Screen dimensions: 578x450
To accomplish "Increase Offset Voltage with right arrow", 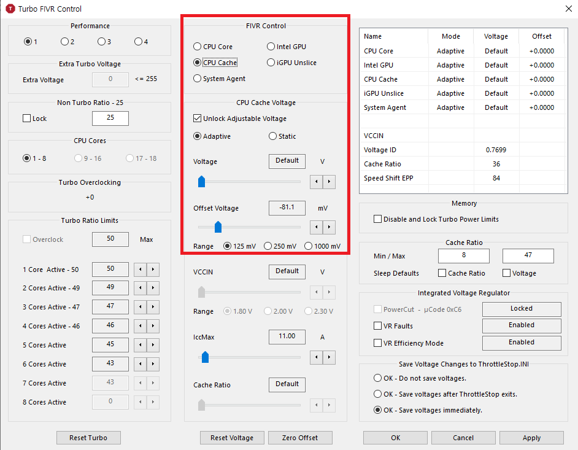I will point(329,227).
